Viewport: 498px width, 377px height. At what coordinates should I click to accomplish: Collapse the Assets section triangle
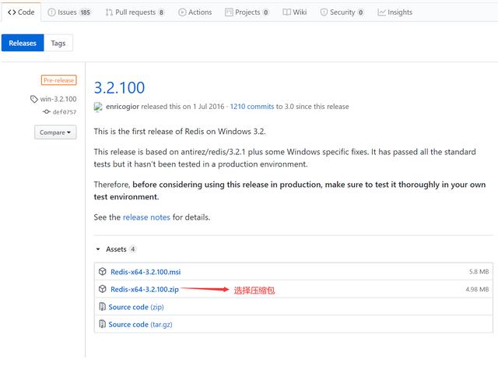pyautogui.click(x=98, y=249)
